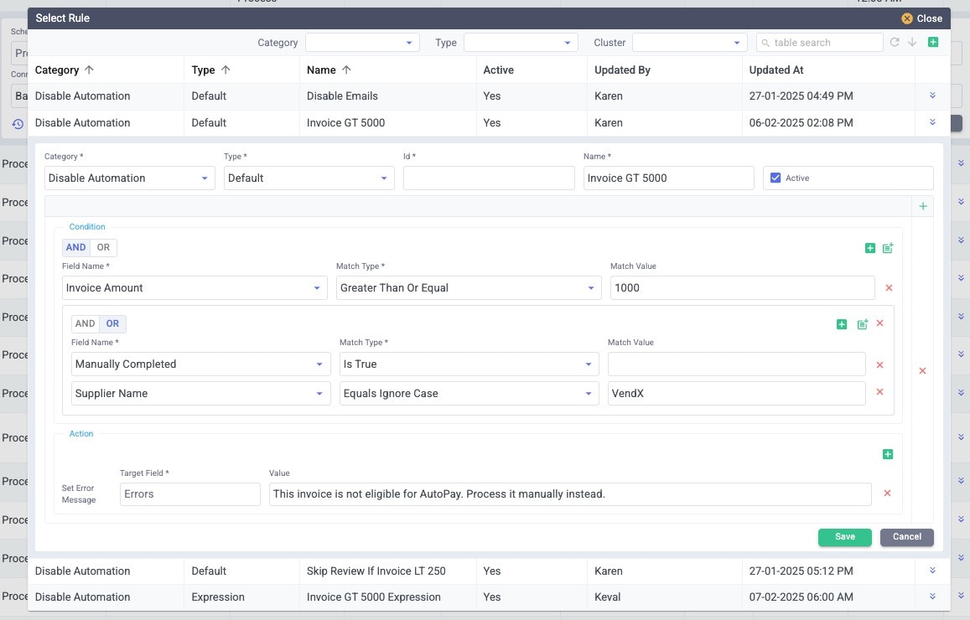This screenshot has width=970, height=620.
Task: Add a subgroup inside the nested OR group
Action: [x=863, y=324]
